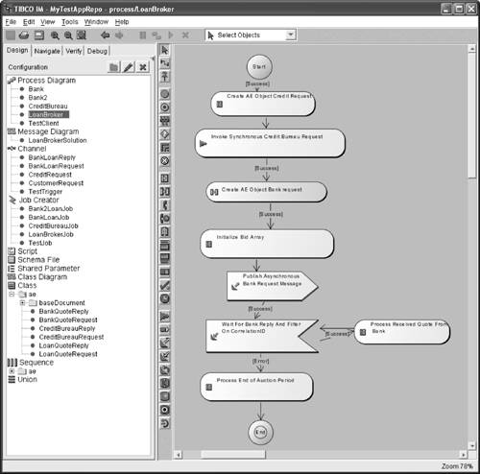Select the diamond decision tool in the palette

164,134
